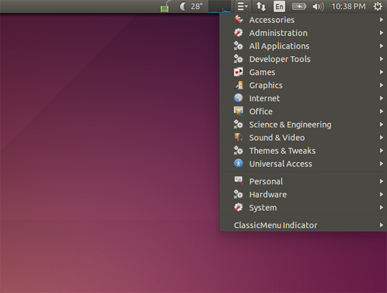Viewport: 387px width, 293px height.
Task: Open the system gear session menu
Action: [378, 7]
